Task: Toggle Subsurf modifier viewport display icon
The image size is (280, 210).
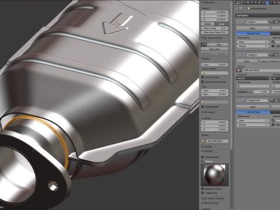Action: [x=276, y=22]
